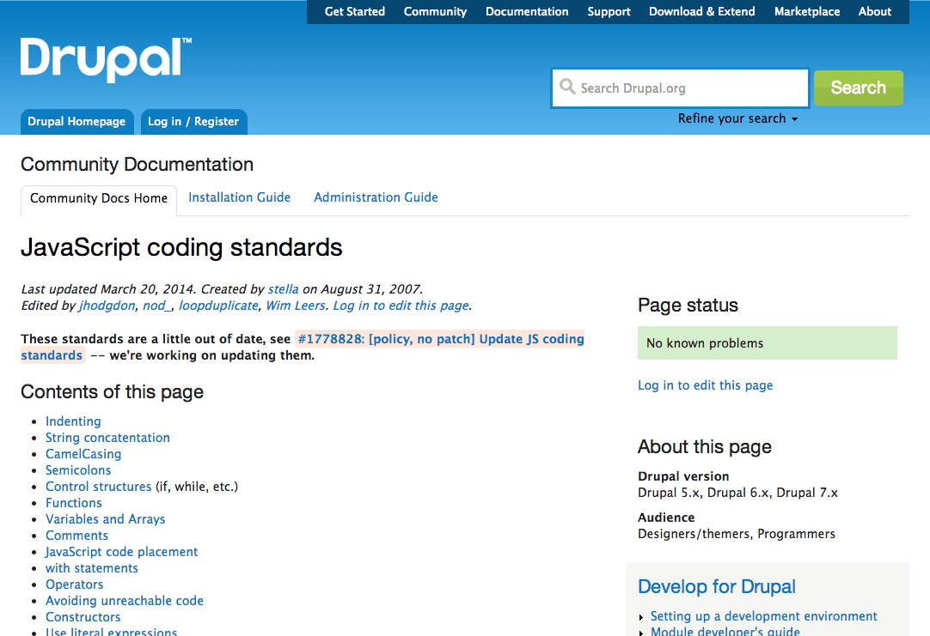Open the Community menu item
930x636 pixels.
(x=435, y=11)
